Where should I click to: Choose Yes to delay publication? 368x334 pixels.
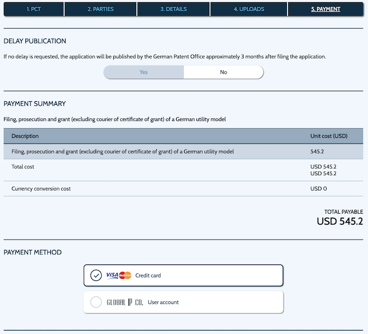point(144,72)
